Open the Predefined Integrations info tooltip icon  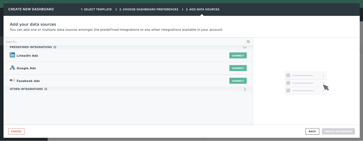pyautogui.click(x=55, y=47)
